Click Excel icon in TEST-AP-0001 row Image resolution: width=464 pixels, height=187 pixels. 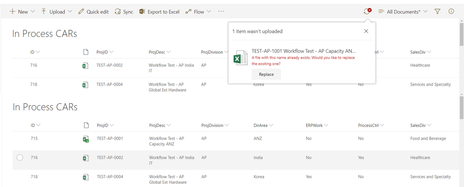[x=85, y=139]
